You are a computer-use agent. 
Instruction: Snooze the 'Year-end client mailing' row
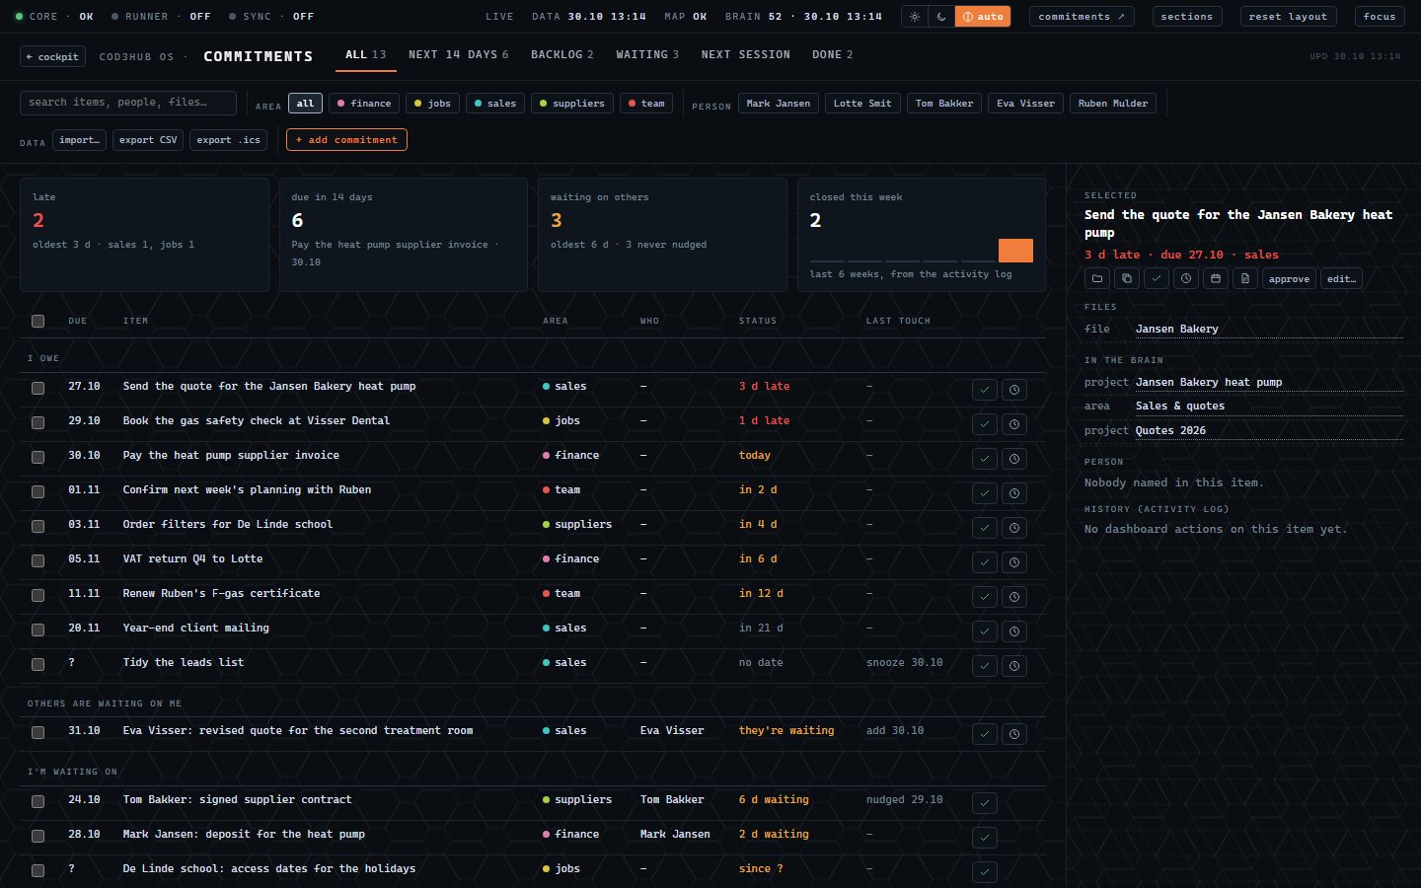[x=1014, y=631]
